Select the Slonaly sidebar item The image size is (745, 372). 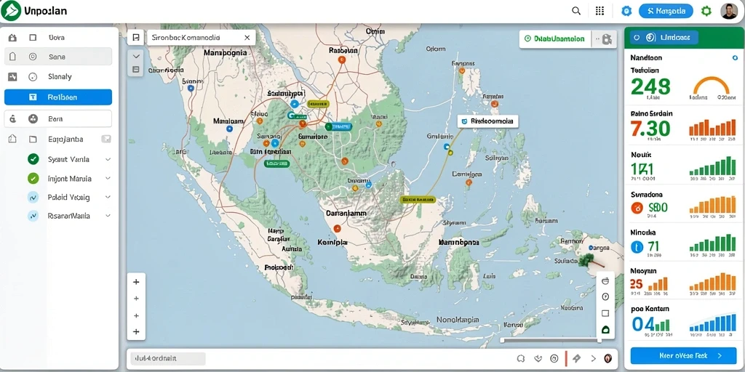[x=58, y=76]
